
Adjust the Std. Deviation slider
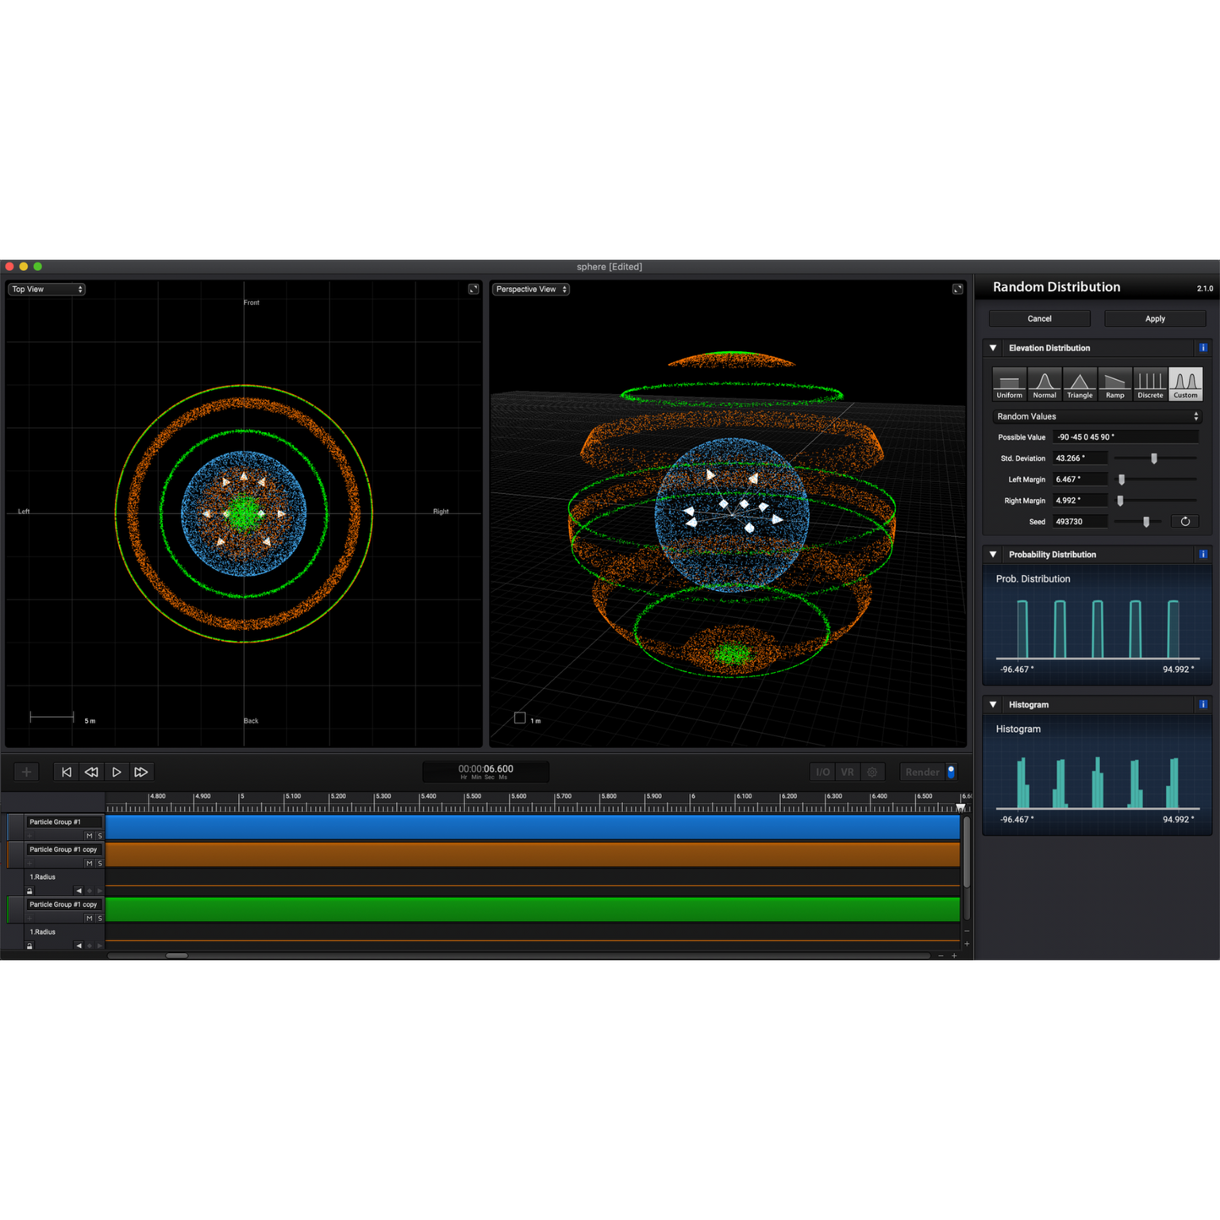tap(1153, 458)
